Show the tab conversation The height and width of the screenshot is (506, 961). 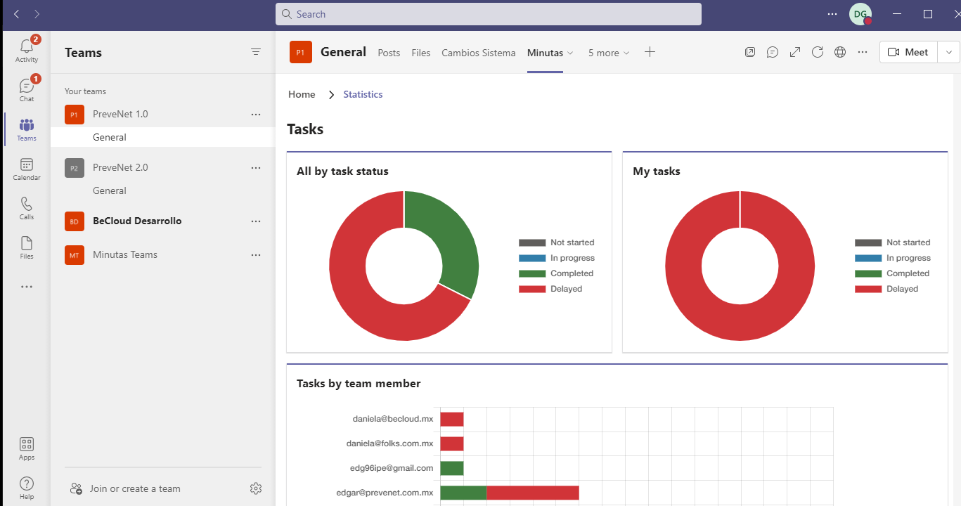pos(773,52)
